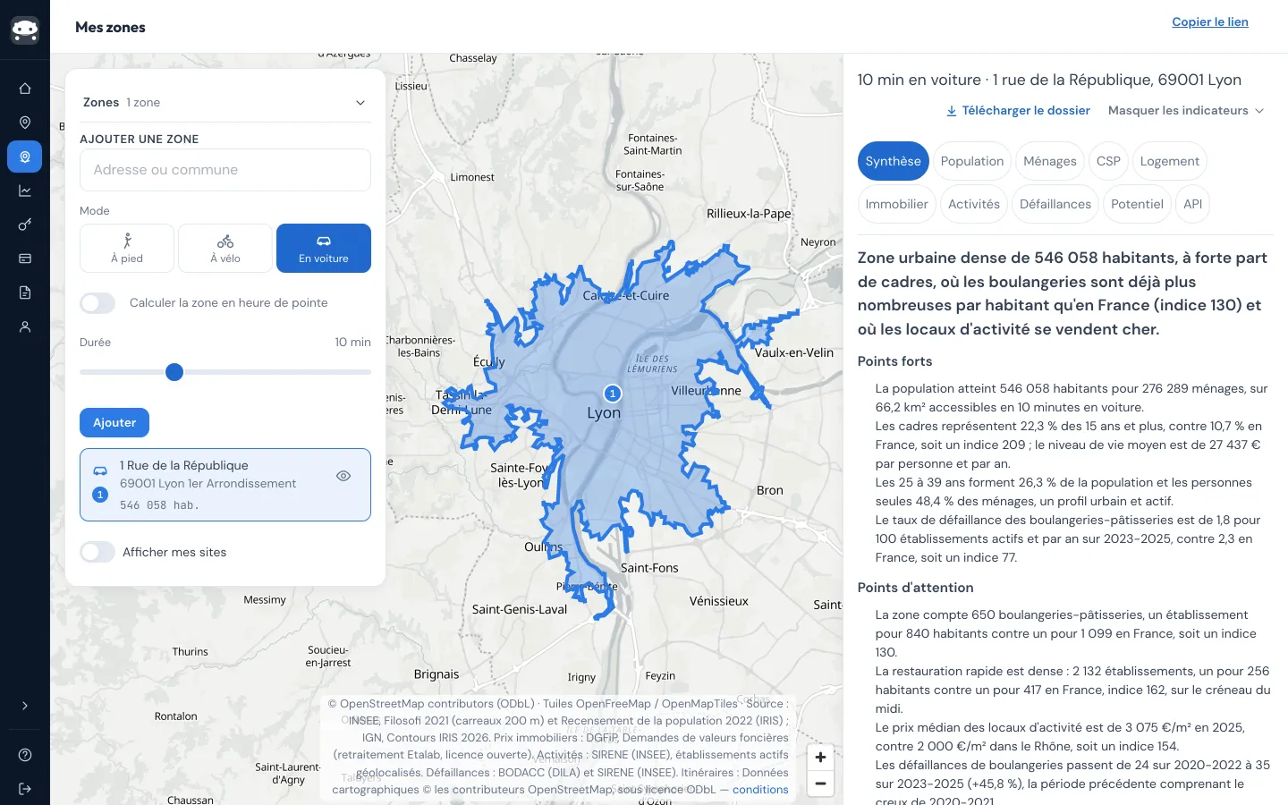This screenshot has width=1288, height=805.
Task: Click Copier le lien link
Action: point(1210,22)
